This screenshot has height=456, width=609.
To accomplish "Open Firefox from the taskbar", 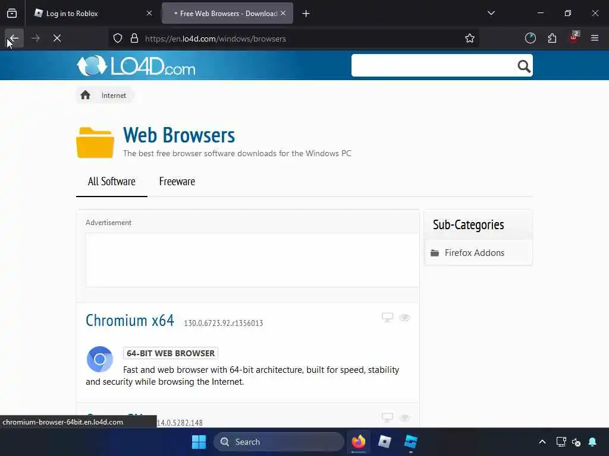I will tap(359, 442).
